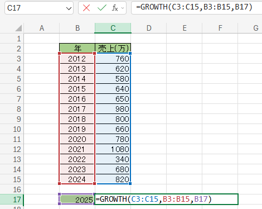Screen dimensions: 262x209
Task: Click the sales cell with value 1080
Action: 113,149
